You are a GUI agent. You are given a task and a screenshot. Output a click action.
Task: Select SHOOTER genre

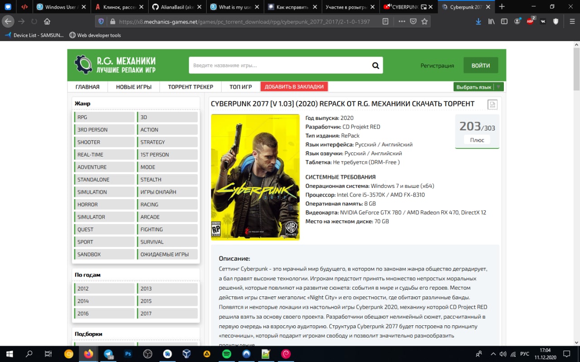[104, 142]
